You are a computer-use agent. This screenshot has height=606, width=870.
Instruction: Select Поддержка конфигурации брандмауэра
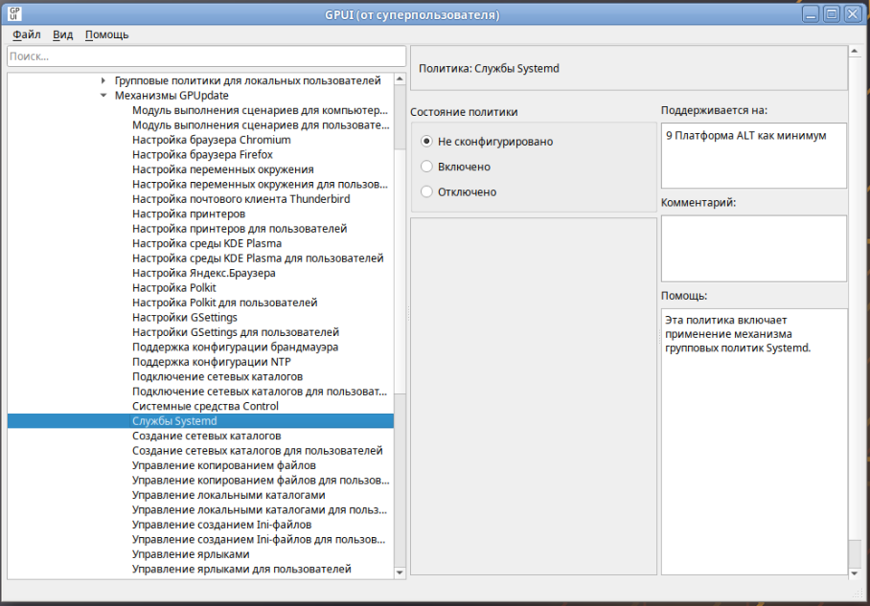(x=236, y=348)
